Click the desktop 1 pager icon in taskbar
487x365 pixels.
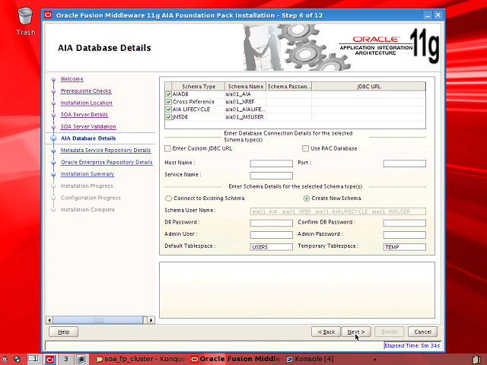tap(33, 358)
